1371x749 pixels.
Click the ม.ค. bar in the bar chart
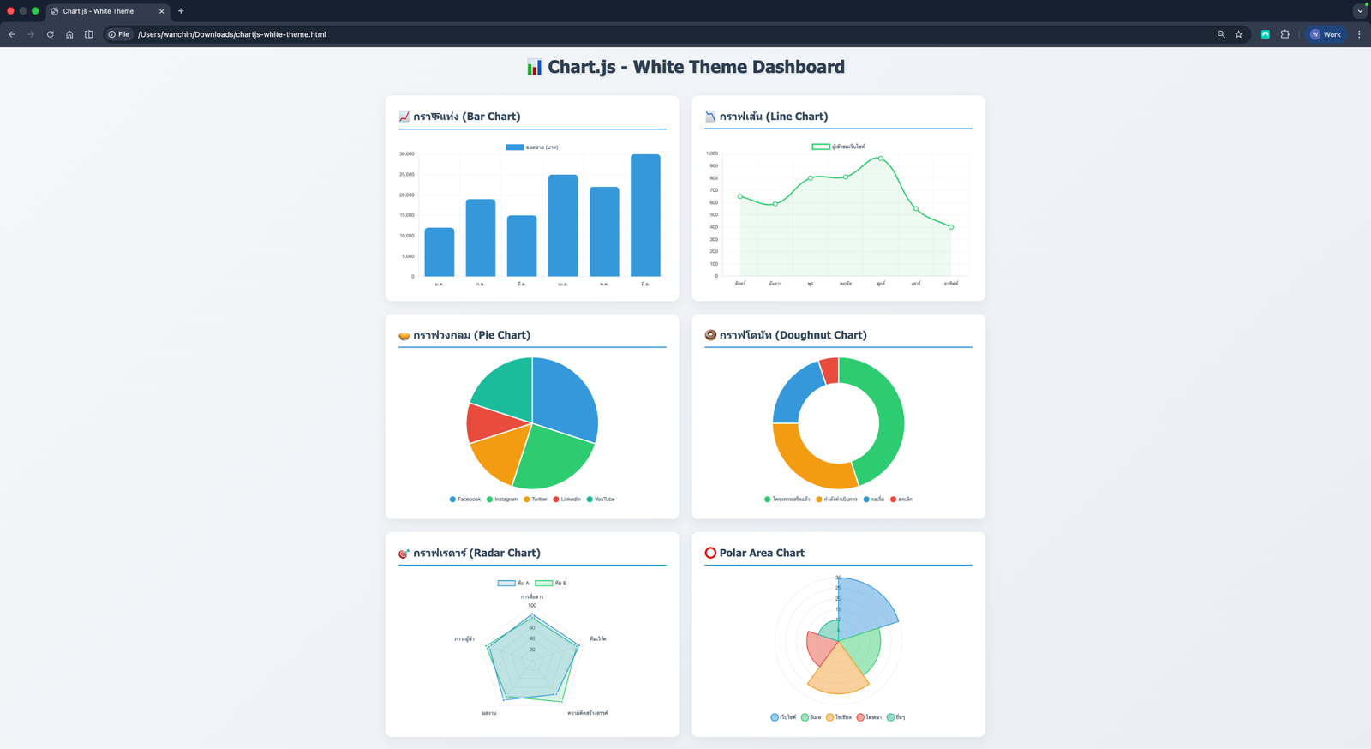[440, 252]
